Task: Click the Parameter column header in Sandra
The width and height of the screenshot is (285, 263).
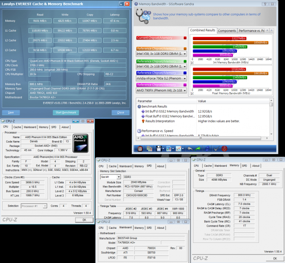Action: (x=166, y=101)
